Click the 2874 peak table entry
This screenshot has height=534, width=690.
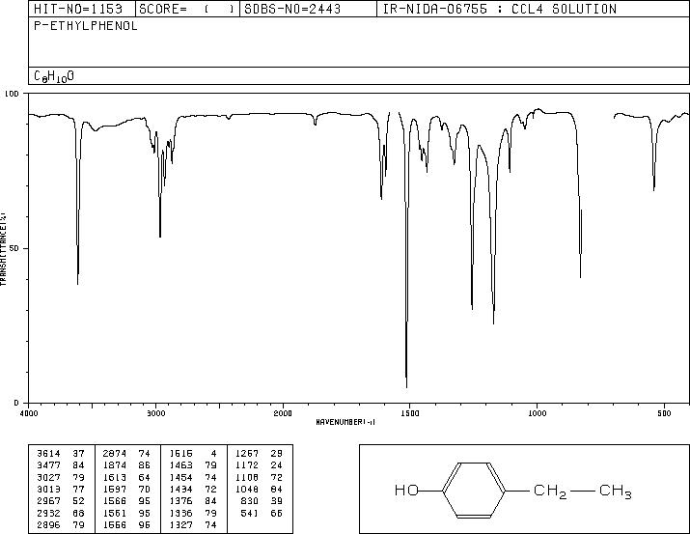126,454
